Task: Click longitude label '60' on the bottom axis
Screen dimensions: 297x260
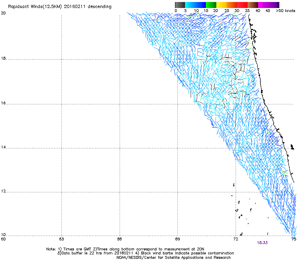Action: pos(3,239)
